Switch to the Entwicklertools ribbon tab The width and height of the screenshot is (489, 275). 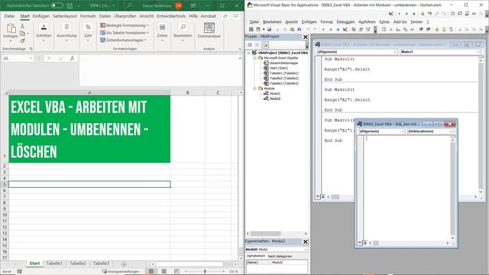pyautogui.click(x=171, y=16)
